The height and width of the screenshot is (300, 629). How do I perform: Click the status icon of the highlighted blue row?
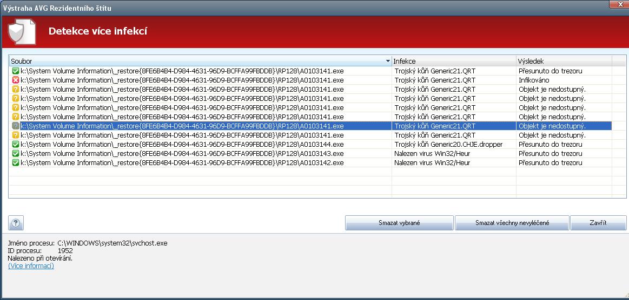[x=15, y=126]
